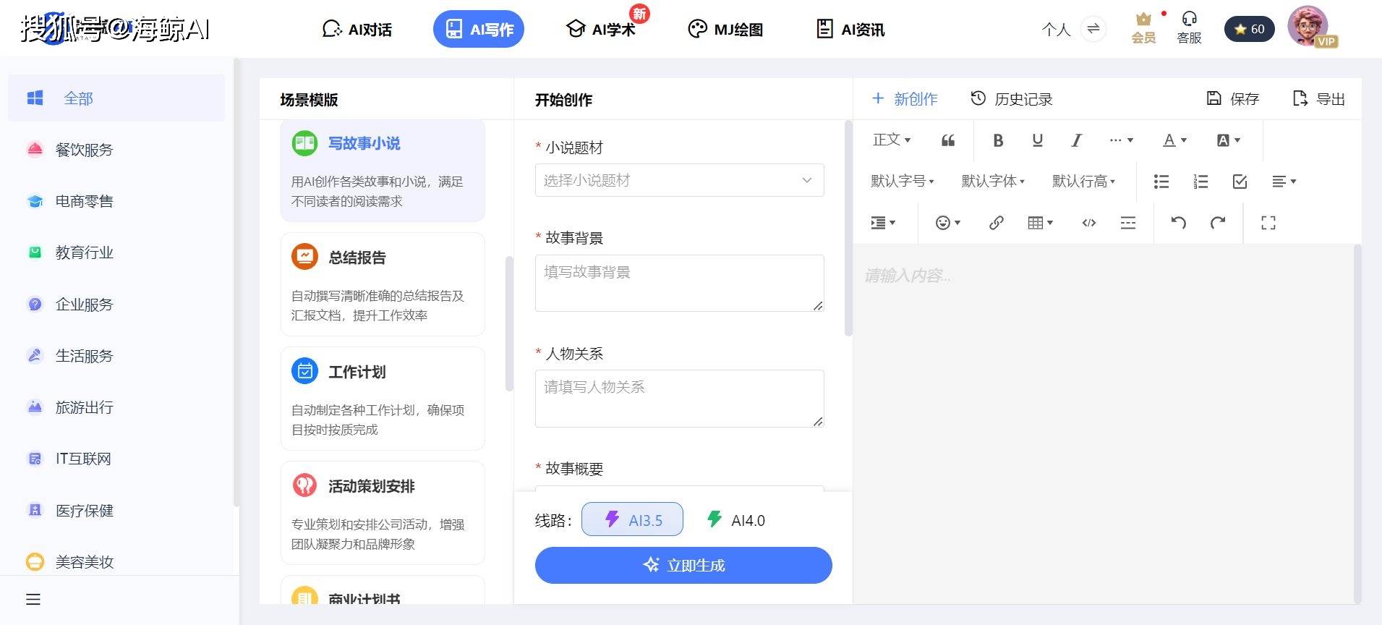The width and height of the screenshot is (1382, 625).
Task: Select the AI3.5 line option
Action: [632, 519]
